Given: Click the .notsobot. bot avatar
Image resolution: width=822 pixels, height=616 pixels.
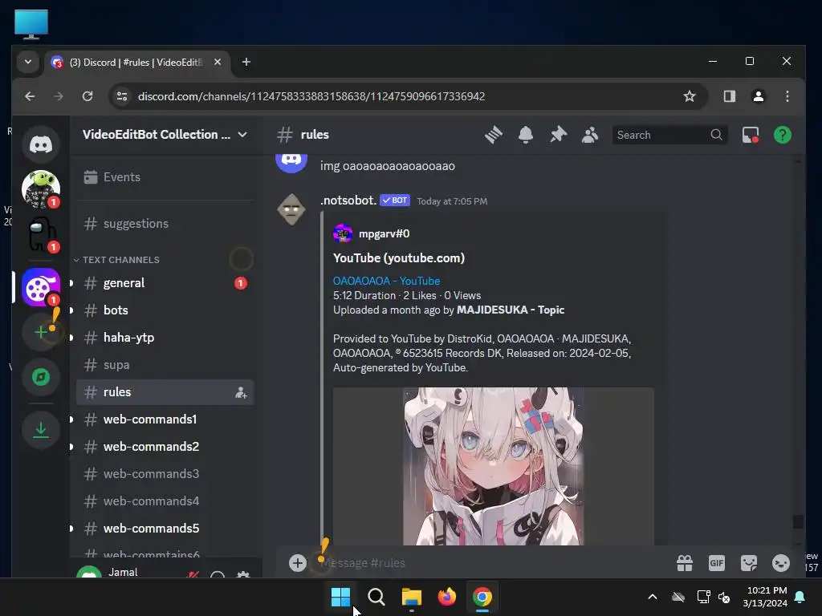Looking at the screenshot, I should point(291,209).
